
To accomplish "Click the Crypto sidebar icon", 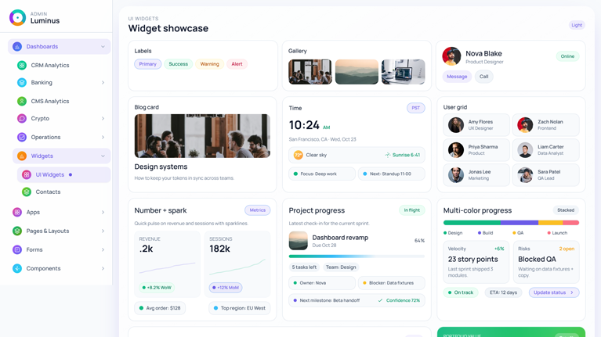I will click(x=22, y=119).
